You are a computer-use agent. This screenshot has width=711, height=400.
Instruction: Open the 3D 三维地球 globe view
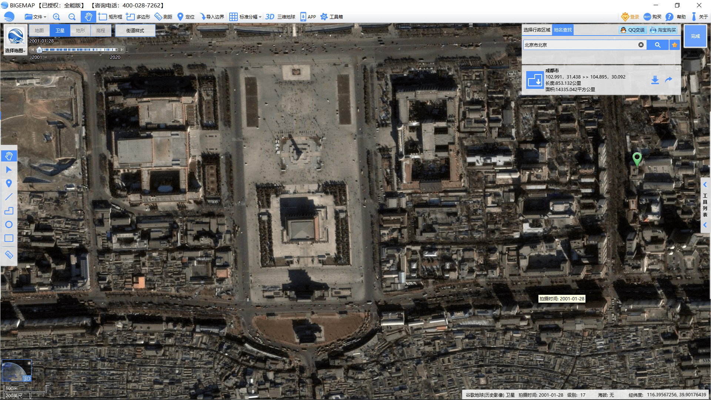pyautogui.click(x=280, y=17)
